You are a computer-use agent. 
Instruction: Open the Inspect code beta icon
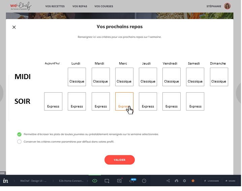[132, 181]
